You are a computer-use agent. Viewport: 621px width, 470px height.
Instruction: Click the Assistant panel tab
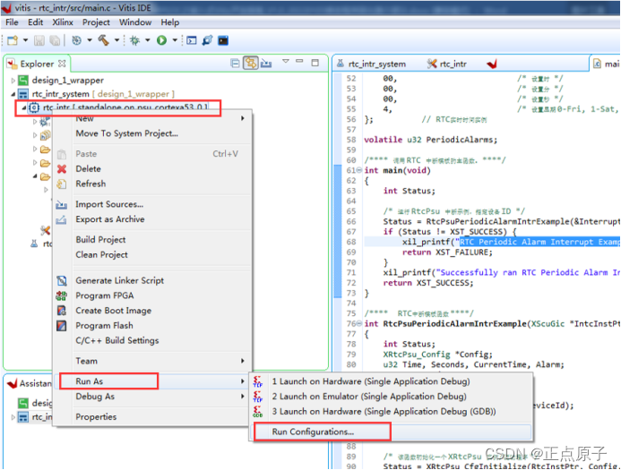tap(30, 383)
